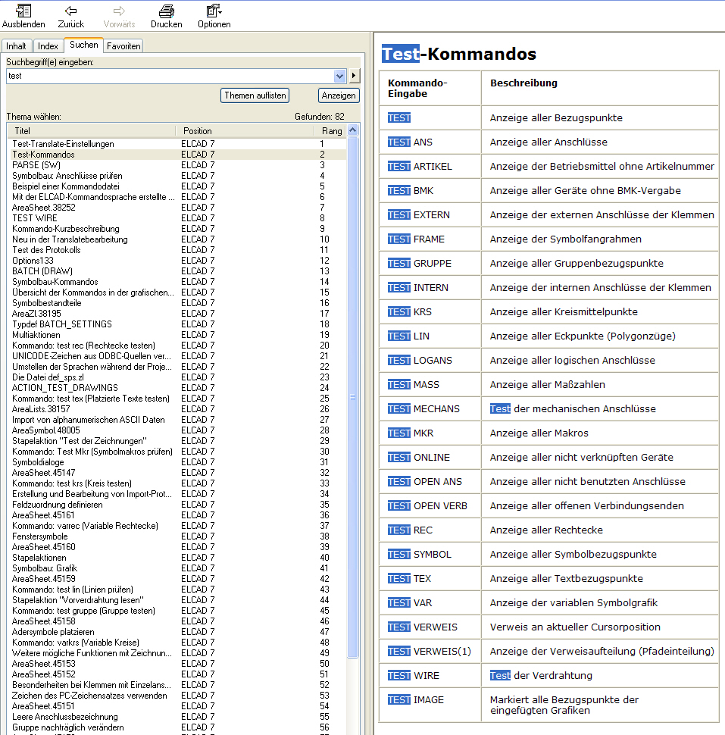Select Symbolbau: Grafik result

(45, 568)
